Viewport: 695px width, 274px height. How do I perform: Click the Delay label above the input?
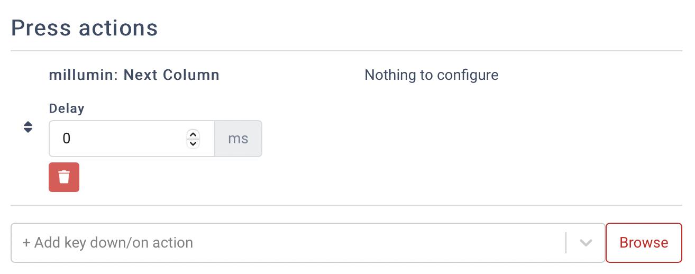pyautogui.click(x=67, y=108)
